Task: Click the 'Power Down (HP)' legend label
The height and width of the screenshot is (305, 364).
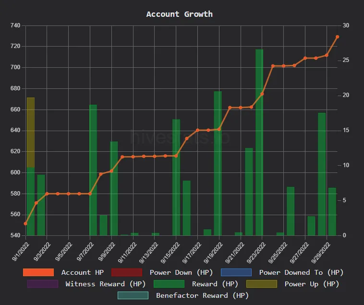Action: click(x=181, y=272)
